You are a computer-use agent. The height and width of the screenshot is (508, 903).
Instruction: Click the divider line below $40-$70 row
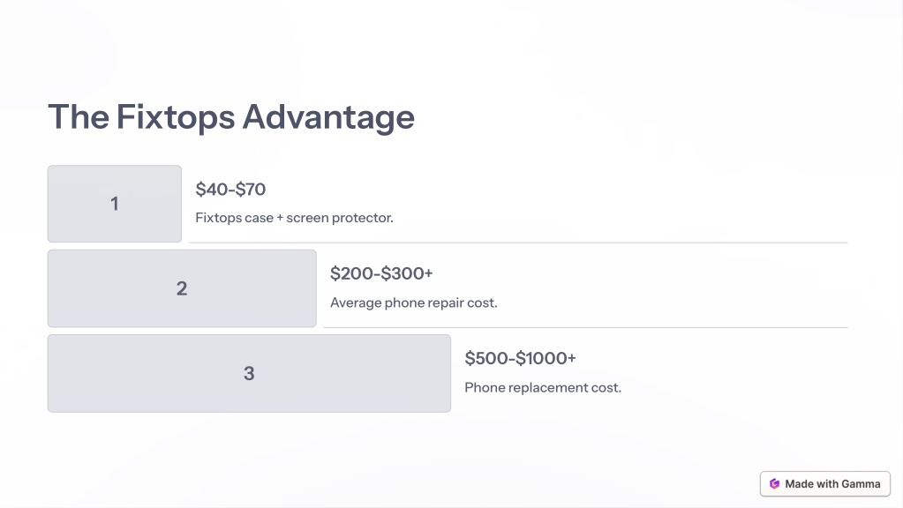(x=518, y=243)
